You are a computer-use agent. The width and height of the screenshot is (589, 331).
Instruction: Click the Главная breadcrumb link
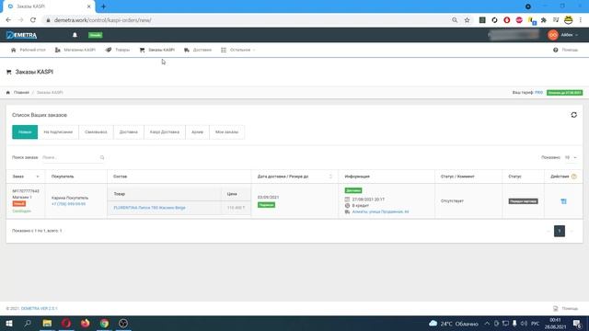pos(21,92)
